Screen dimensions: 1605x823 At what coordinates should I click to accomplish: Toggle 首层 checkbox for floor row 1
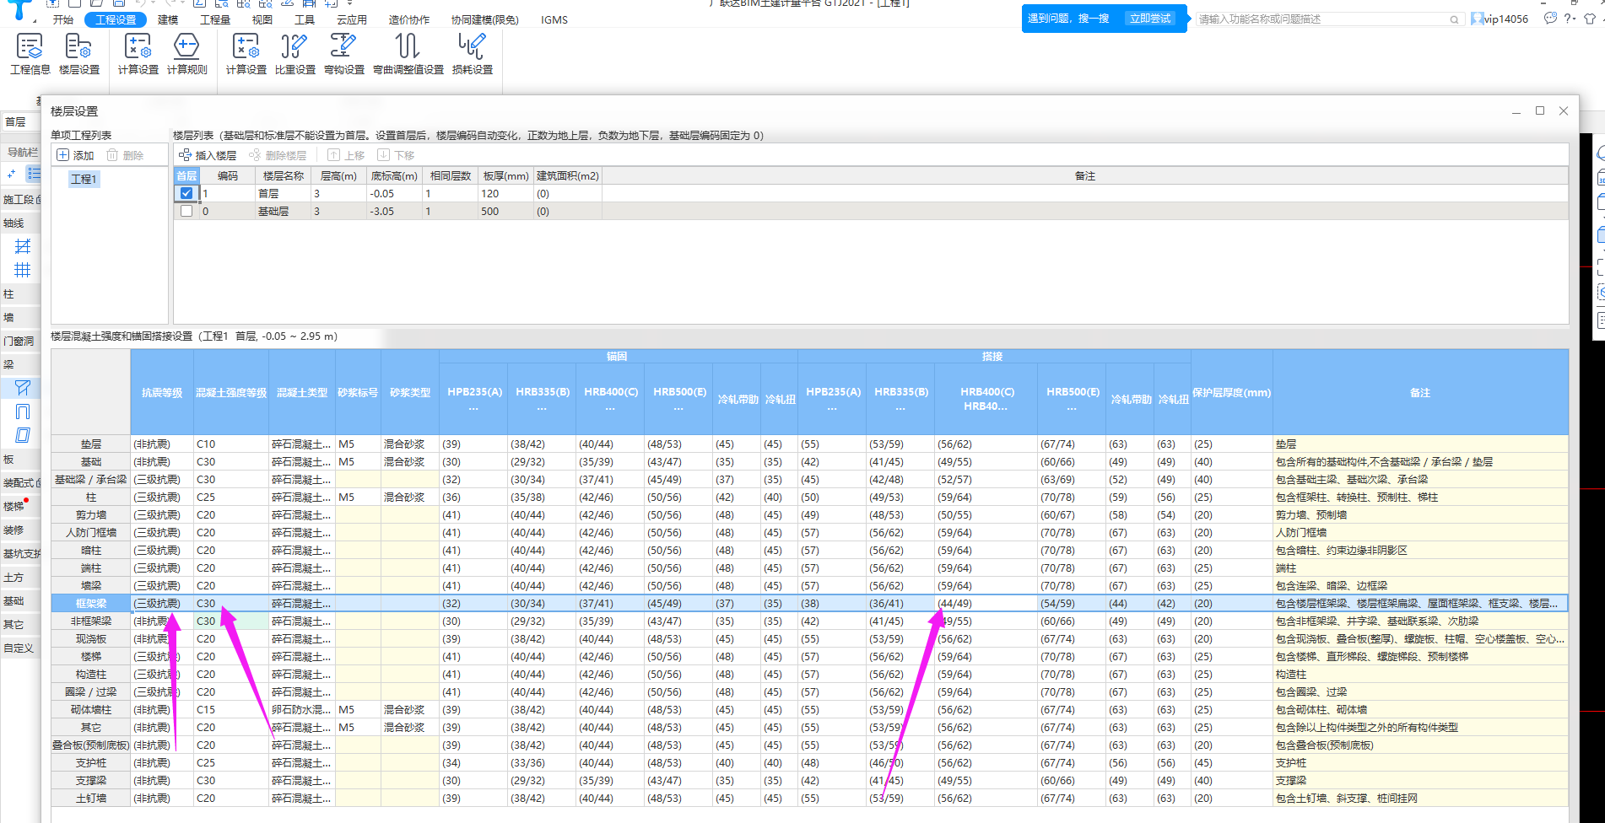186,193
